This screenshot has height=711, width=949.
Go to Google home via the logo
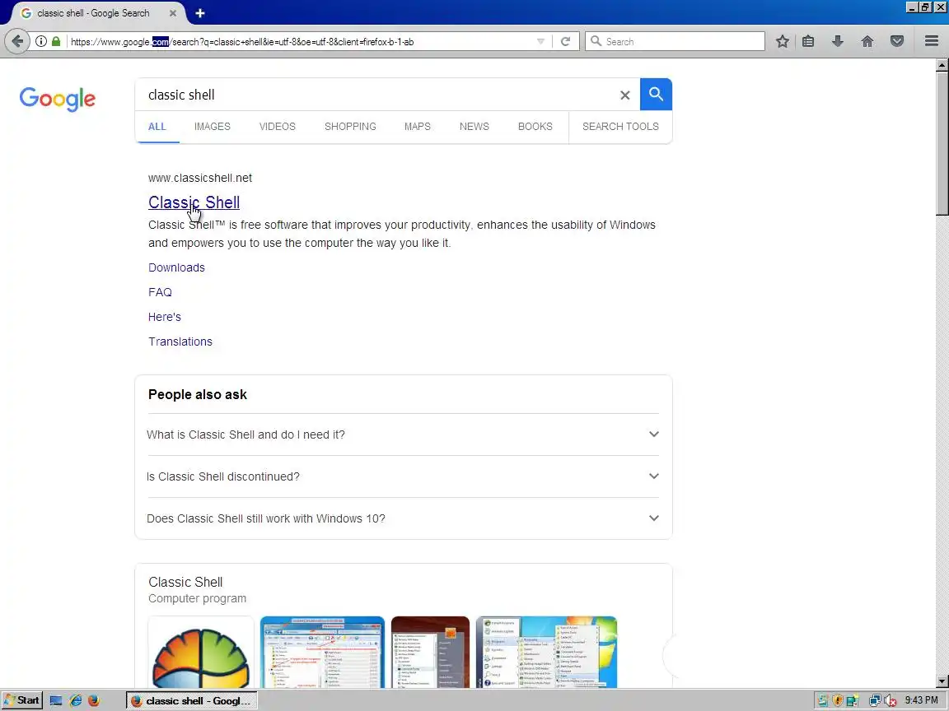point(58,99)
